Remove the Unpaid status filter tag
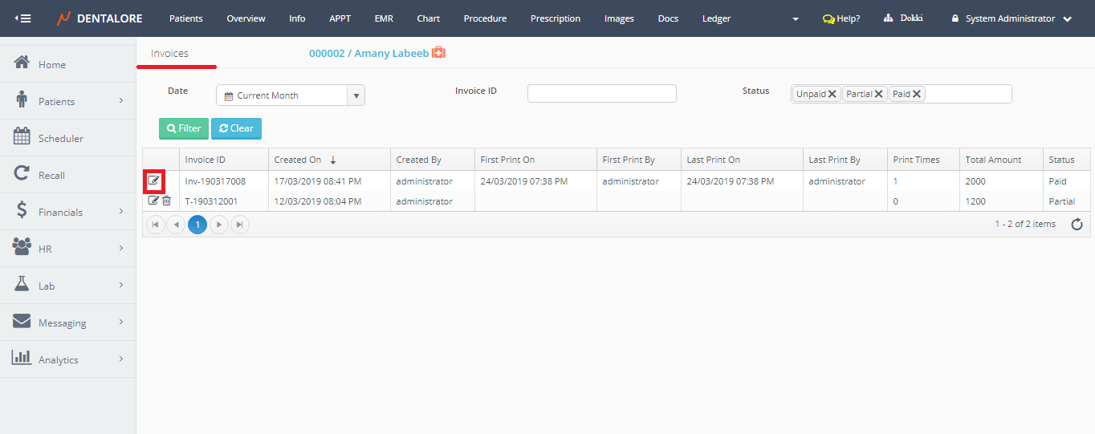This screenshot has width=1095, height=434. click(x=832, y=94)
